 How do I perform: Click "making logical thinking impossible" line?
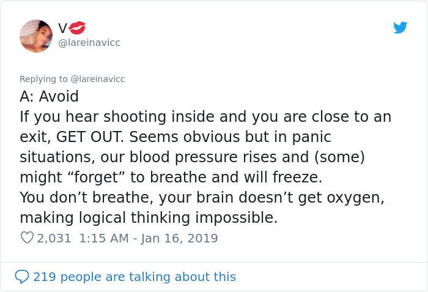tap(149, 217)
